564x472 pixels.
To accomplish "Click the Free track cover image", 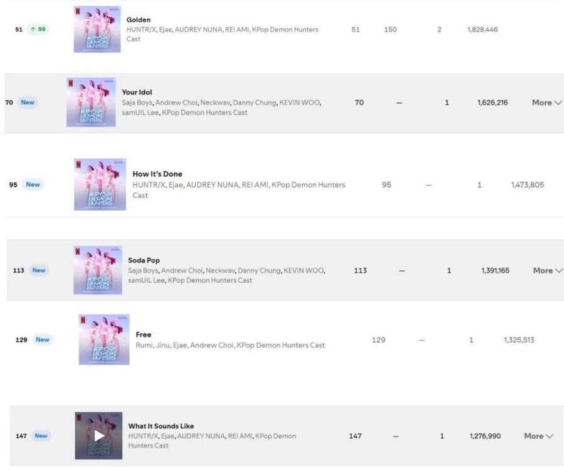I will coord(104,340).
